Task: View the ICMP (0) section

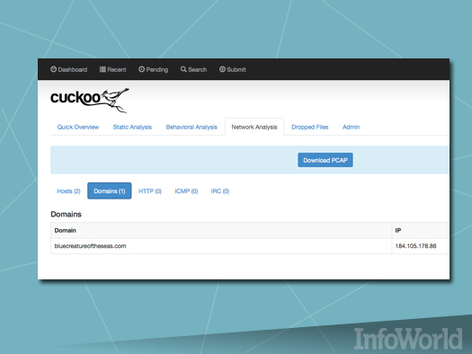Action: click(x=186, y=191)
